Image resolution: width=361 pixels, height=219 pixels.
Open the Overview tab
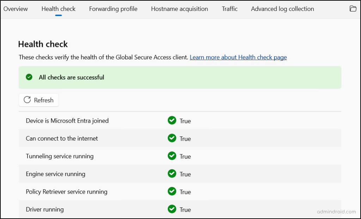(16, 9)
